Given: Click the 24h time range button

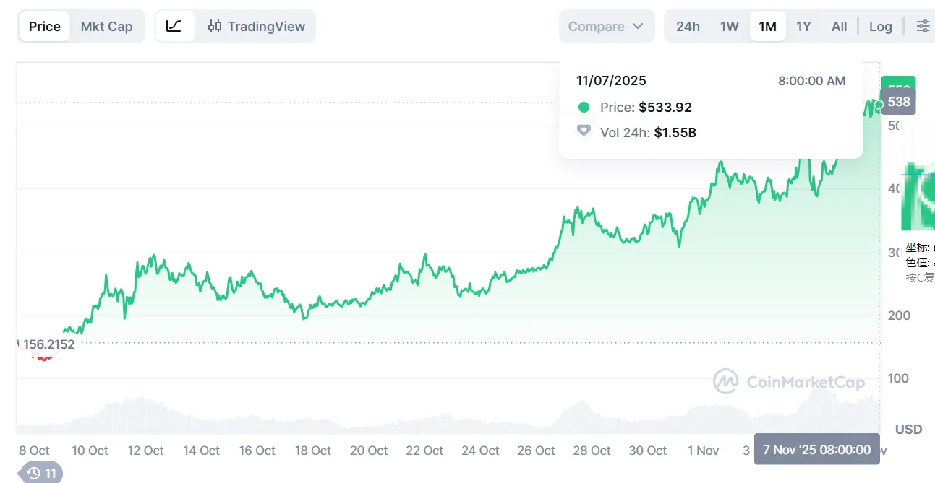Looking at the screenshot, I should pyautogui.click(x=688, y=26).
